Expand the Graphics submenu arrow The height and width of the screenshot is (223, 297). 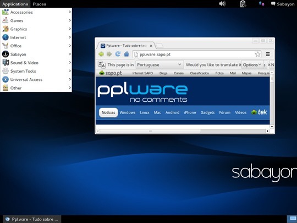[x=70, y=29]
